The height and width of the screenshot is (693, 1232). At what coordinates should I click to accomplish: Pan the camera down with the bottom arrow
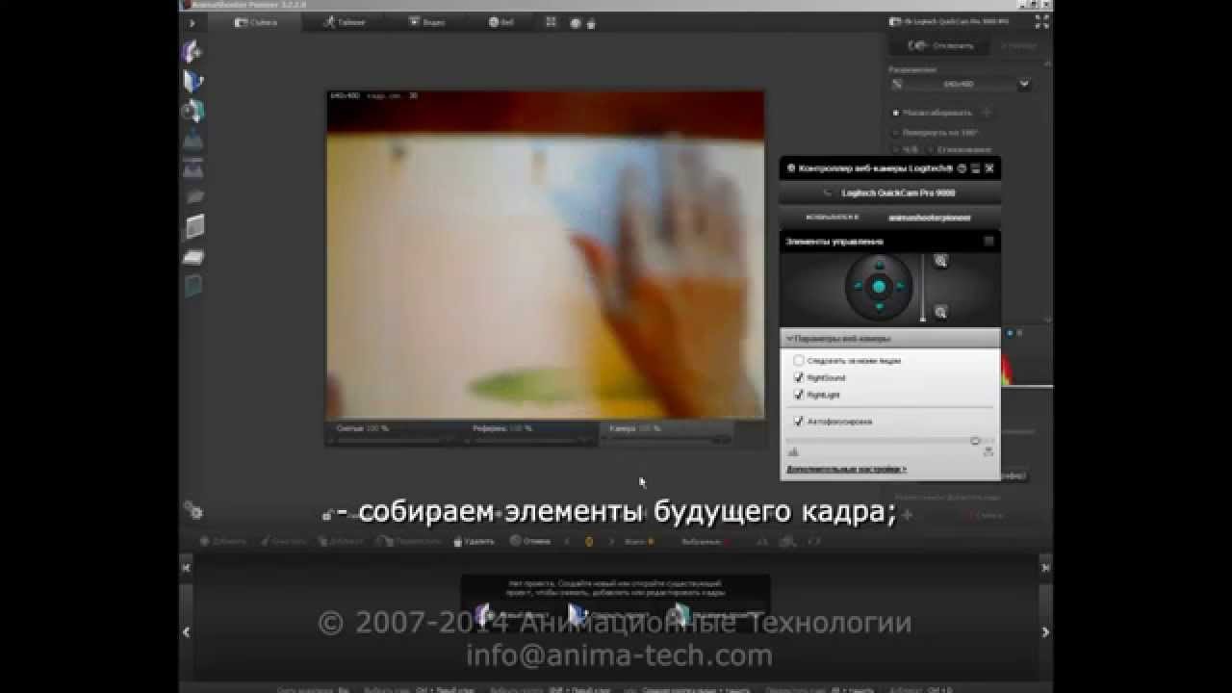pyautogui.click(x=879, y=308)
